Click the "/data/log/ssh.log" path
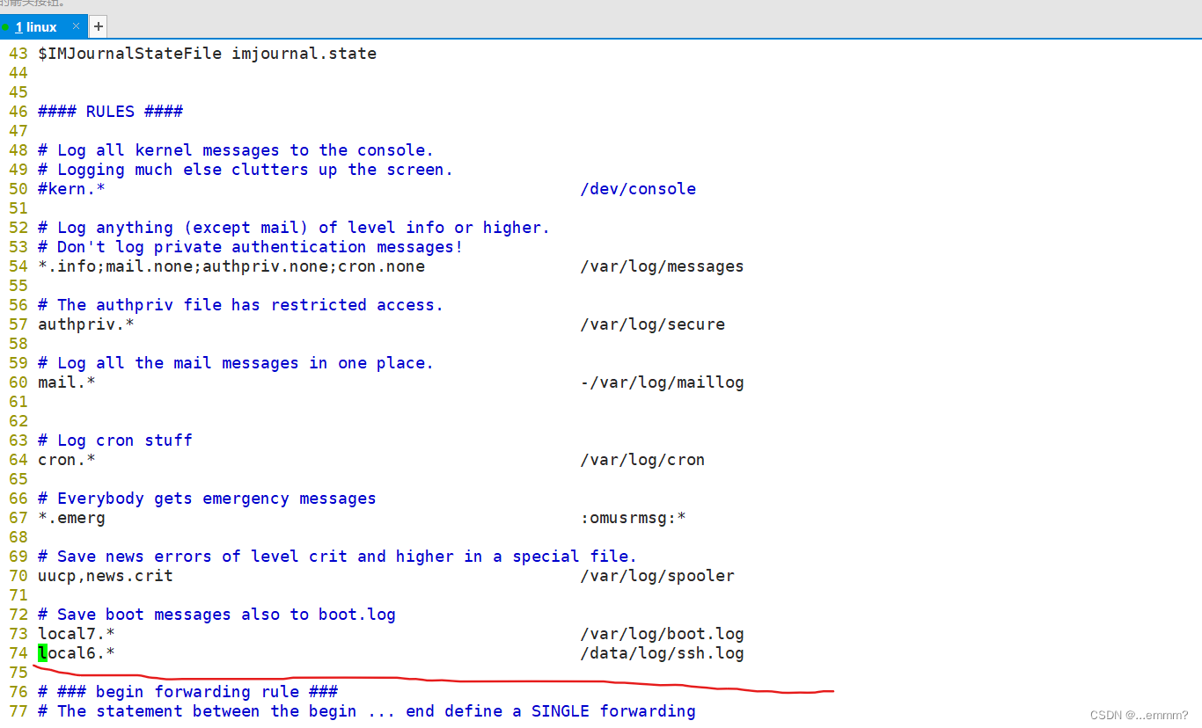1202x728 pixels. pos(662,653)
